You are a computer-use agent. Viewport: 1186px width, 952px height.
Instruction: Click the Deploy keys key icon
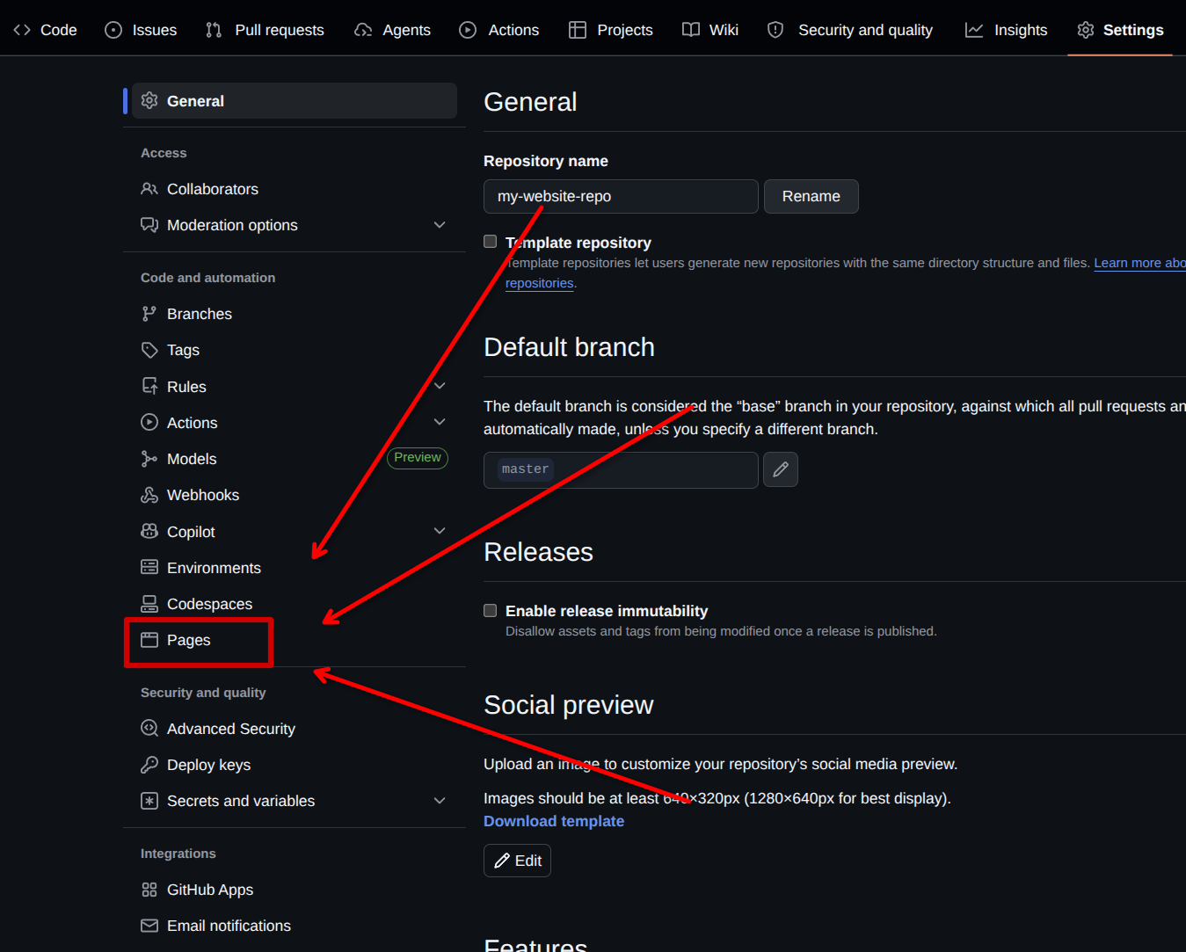pyautogui.click(x=149, y=765)
